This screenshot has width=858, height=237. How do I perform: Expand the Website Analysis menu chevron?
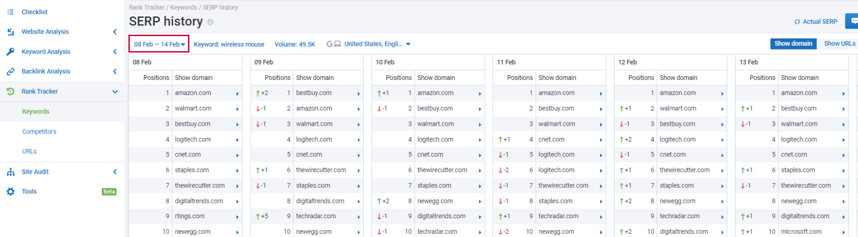pyautogui.click(x=115, y=32)
